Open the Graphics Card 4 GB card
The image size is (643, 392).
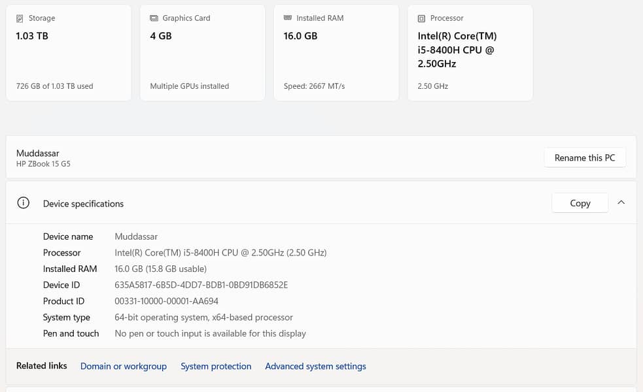[x=203, y=52]
